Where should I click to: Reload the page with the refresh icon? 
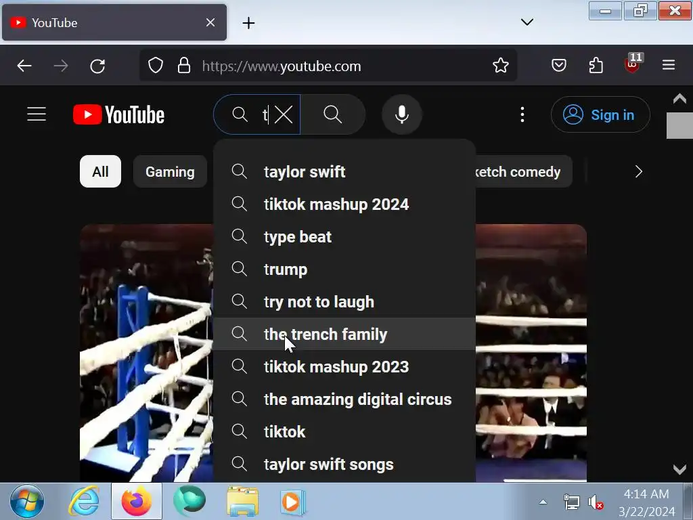click(97, 66)
